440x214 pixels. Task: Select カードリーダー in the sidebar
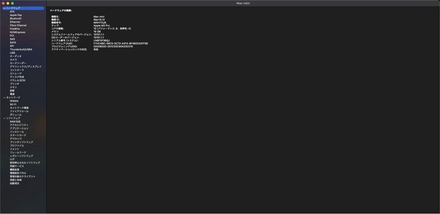pos(18,63)
